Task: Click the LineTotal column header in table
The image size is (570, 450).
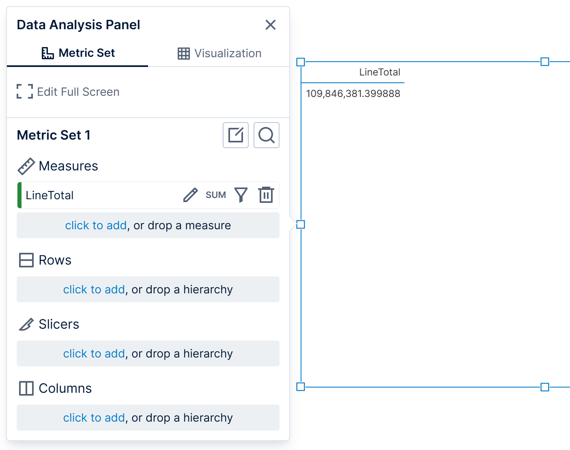Action: 380,72
